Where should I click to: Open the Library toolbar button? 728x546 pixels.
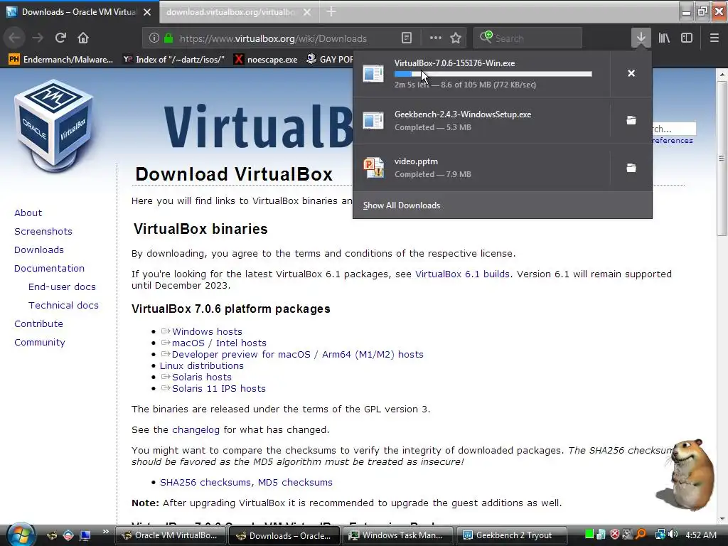click(x=664, y=38)
